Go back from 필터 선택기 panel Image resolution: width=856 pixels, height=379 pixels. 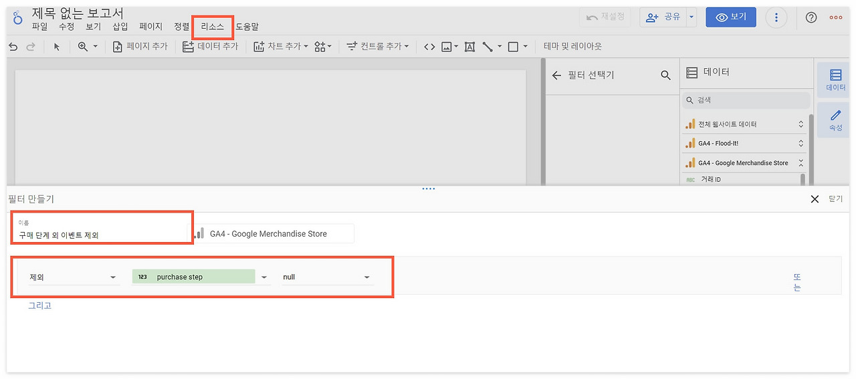click(x=556, y=76)
